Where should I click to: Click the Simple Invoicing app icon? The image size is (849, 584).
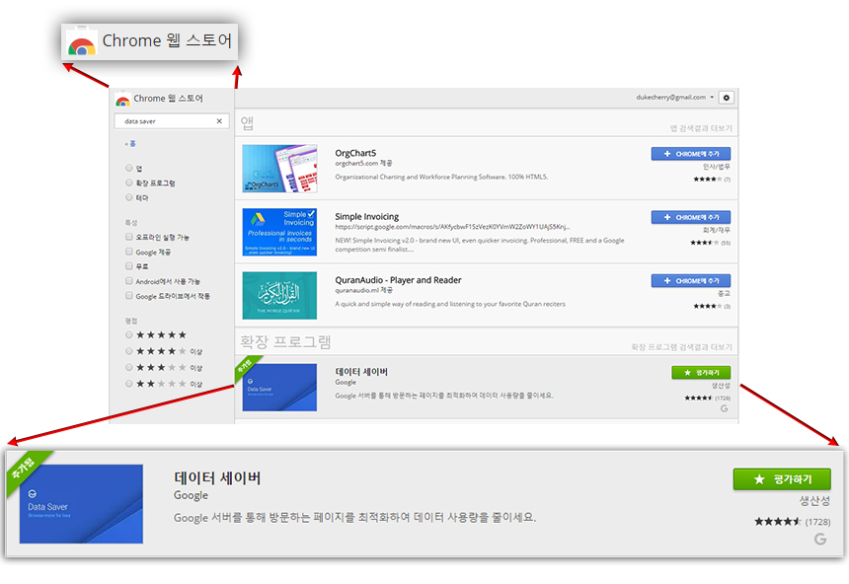click(279, 232)
